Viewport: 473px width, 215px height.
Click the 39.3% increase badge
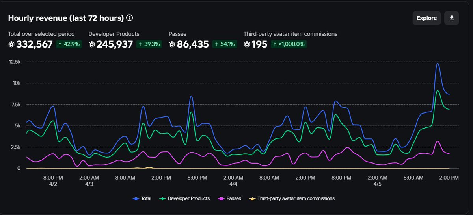click(149, 44)
